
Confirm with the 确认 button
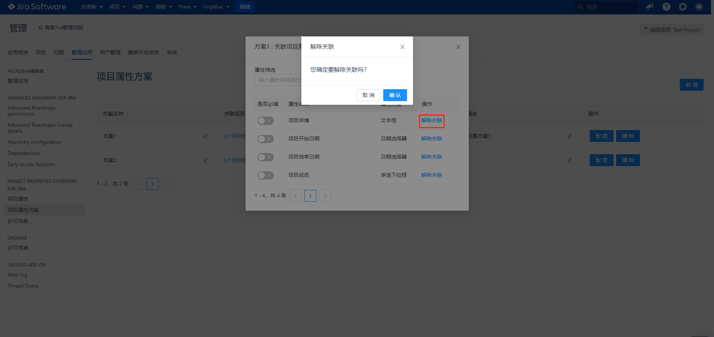395,95
